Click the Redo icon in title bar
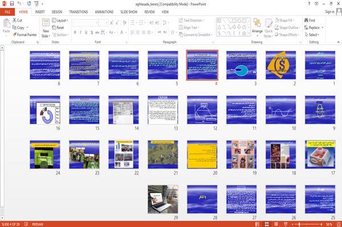The height and width of the screenshot is (227, 342). point(29,4)
